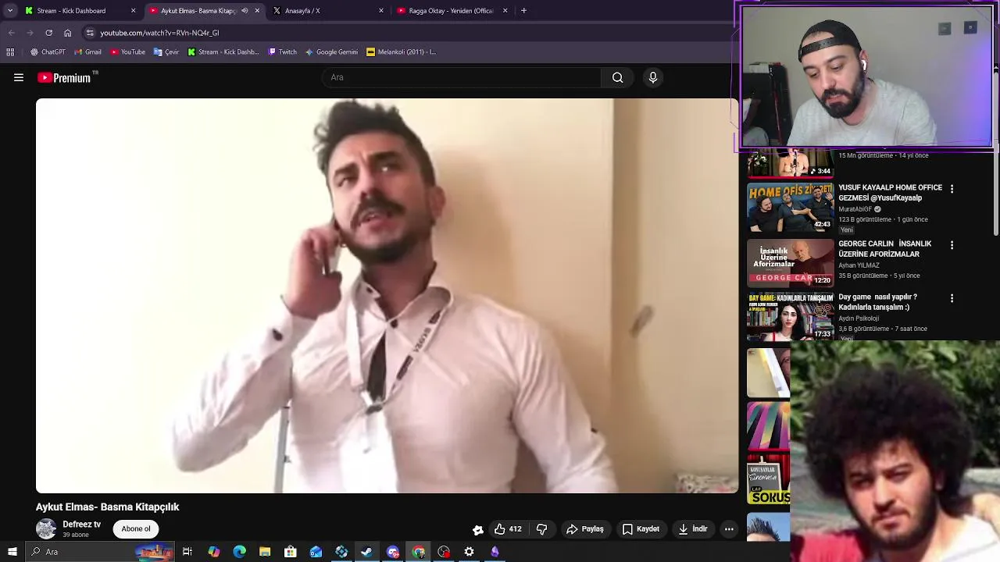The width and height of the screenshot is (1000, 562).
Task: Open GEORGE CARLIN İNSANLIK ÜZERİNE AFORİZMALAR title
Action: [884, 249]
